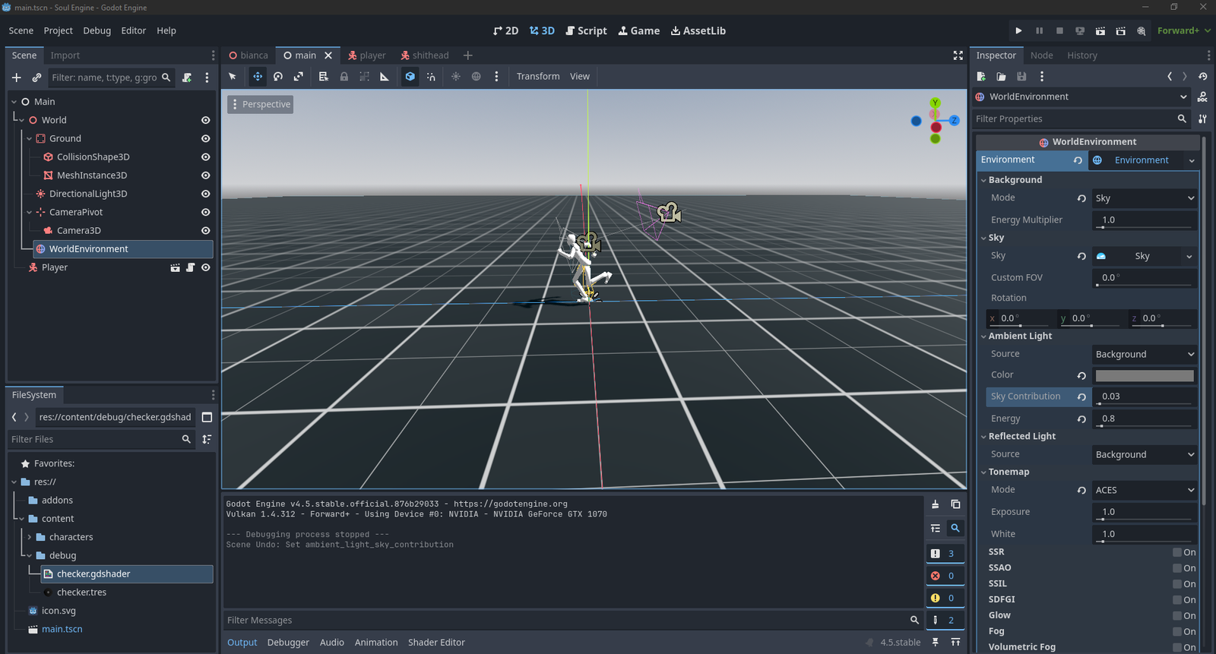Click the Lock selected node icon
The height and width of the screenshot is (654, 1216).
[344, 77]
